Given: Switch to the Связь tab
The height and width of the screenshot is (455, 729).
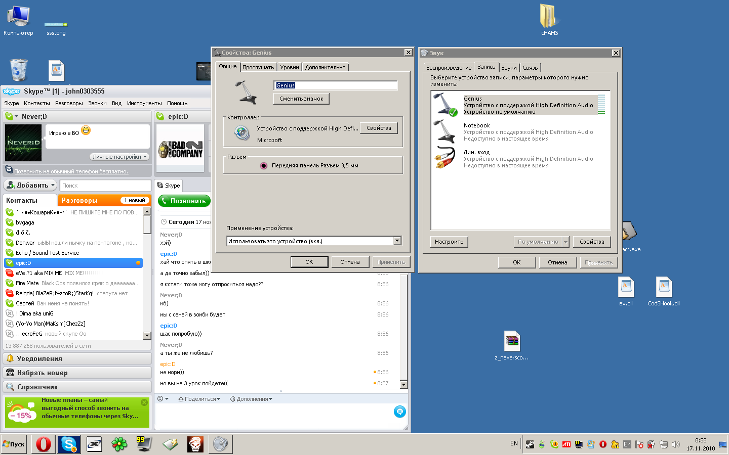Looking at the screenshot, I should [x=530, y=68].
